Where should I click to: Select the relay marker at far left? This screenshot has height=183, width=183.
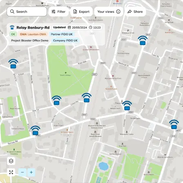coord(13,64)
